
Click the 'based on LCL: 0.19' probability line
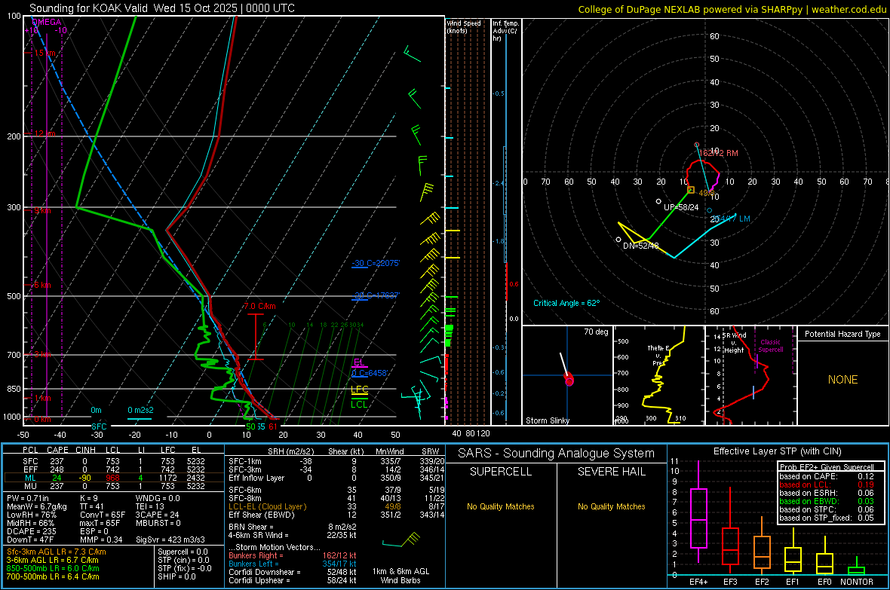click(x=827, y=485)
